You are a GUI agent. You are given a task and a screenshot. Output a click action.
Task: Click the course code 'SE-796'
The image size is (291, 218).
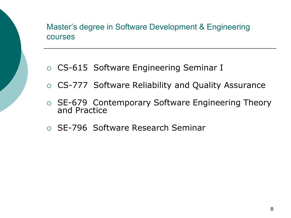(x=72, y=128)
